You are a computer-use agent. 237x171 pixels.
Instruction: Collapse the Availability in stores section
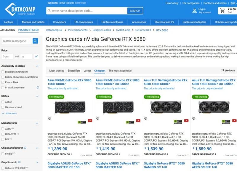37,66
